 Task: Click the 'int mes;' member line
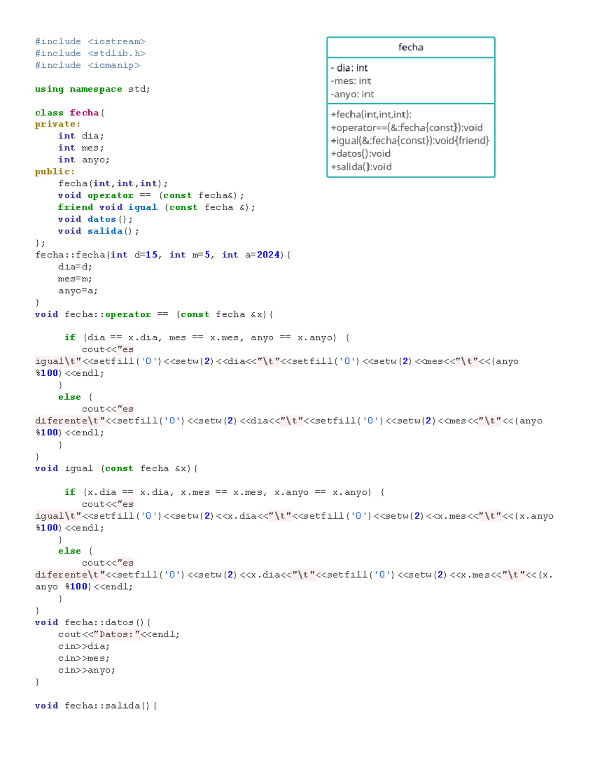point(81,148)
